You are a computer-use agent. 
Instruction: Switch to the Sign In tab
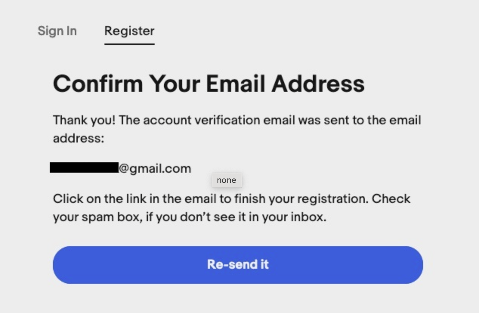(57, 31)
